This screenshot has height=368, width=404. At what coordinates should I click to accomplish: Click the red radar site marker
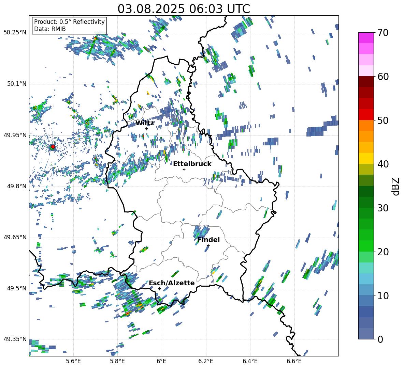[x=53, y=146]
